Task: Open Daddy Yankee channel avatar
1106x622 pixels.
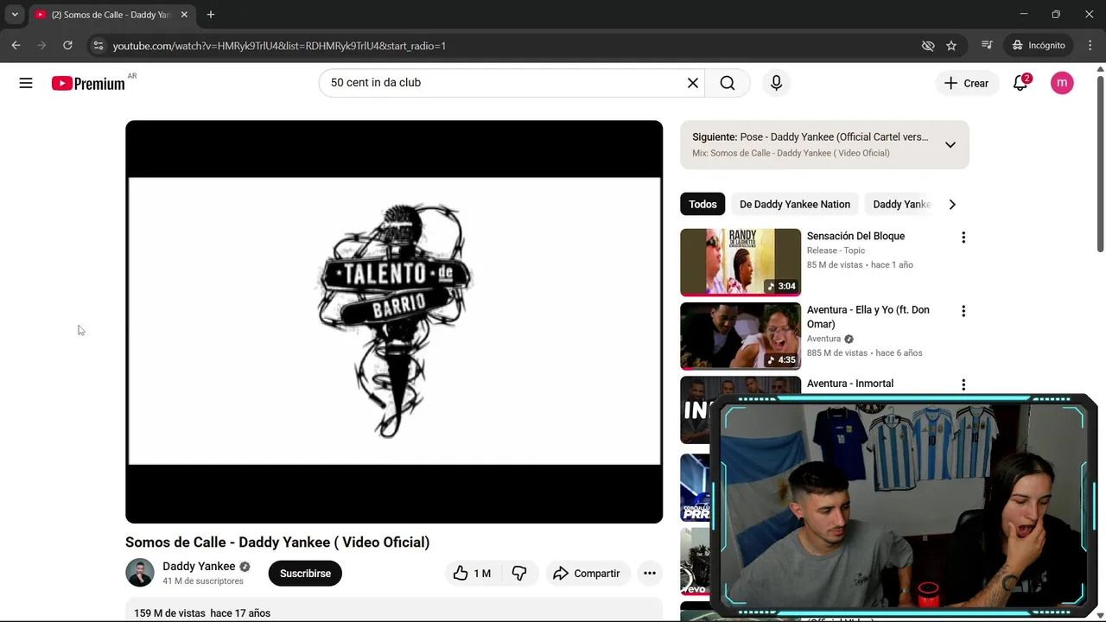Action: pos(140,573)
